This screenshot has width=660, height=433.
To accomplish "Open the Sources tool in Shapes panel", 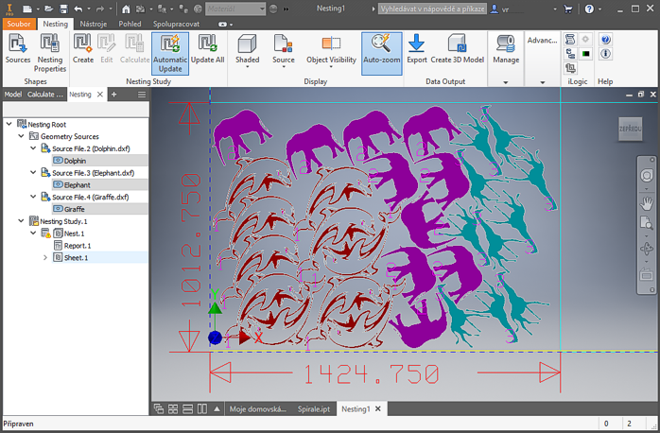I will (x=18, y=49).
